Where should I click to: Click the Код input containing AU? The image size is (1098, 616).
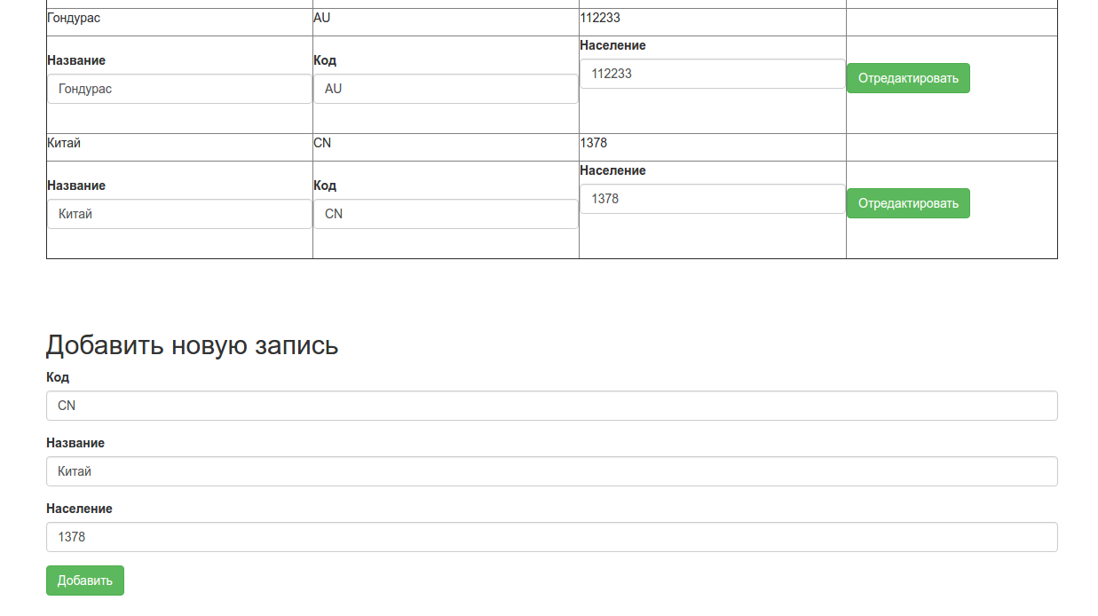(446, 89)
